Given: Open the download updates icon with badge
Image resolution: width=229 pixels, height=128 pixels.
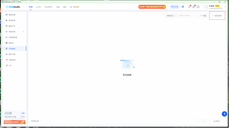Looking at the screenshot, I should (x=194, y=7).
